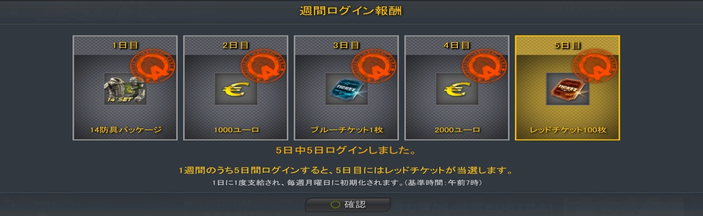Click the レッドチケット100枚 reward label
703x216 pixels.
pyautogui.click(x=568, y=130)
